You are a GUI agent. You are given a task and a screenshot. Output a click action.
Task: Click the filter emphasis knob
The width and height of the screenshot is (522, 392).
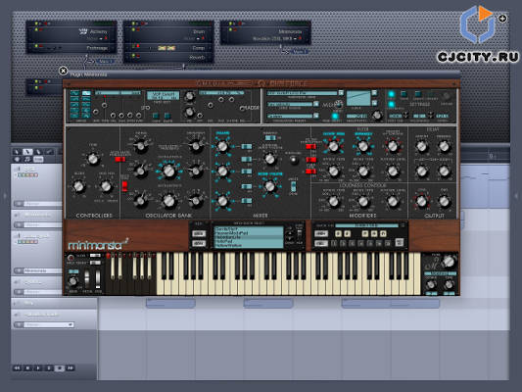[x=363, y=146]
